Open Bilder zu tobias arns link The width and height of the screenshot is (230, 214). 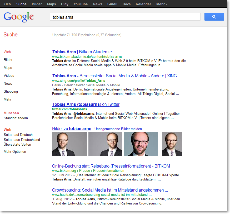(72, 129)
